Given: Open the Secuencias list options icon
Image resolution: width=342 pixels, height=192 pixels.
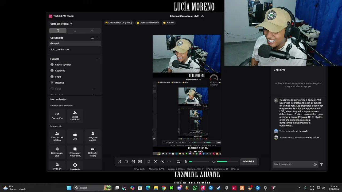Looking at the screenshot, I should 92,38.
